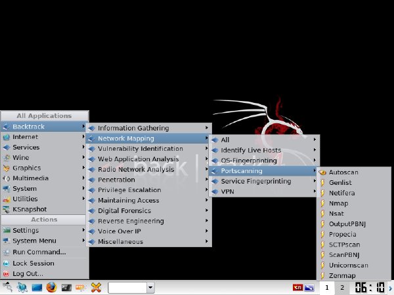Launch KSnapshot
The height and width of the screenshot is (295, 394).
pyautogui.click(x=44, y=209)
